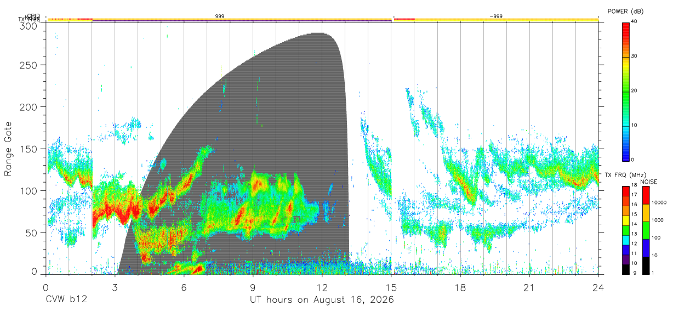The height and width of the screenshot is (311, 673).
Task: Click the 300 tick on Range Gate axis
Action: tap(30, 26)
